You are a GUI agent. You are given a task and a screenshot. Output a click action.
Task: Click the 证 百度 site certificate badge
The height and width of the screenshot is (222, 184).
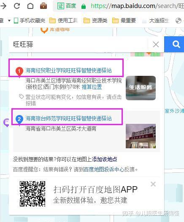point(67,6)
